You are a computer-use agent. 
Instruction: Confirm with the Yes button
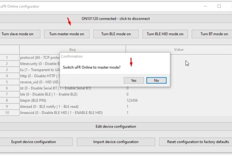click(134, 80)
